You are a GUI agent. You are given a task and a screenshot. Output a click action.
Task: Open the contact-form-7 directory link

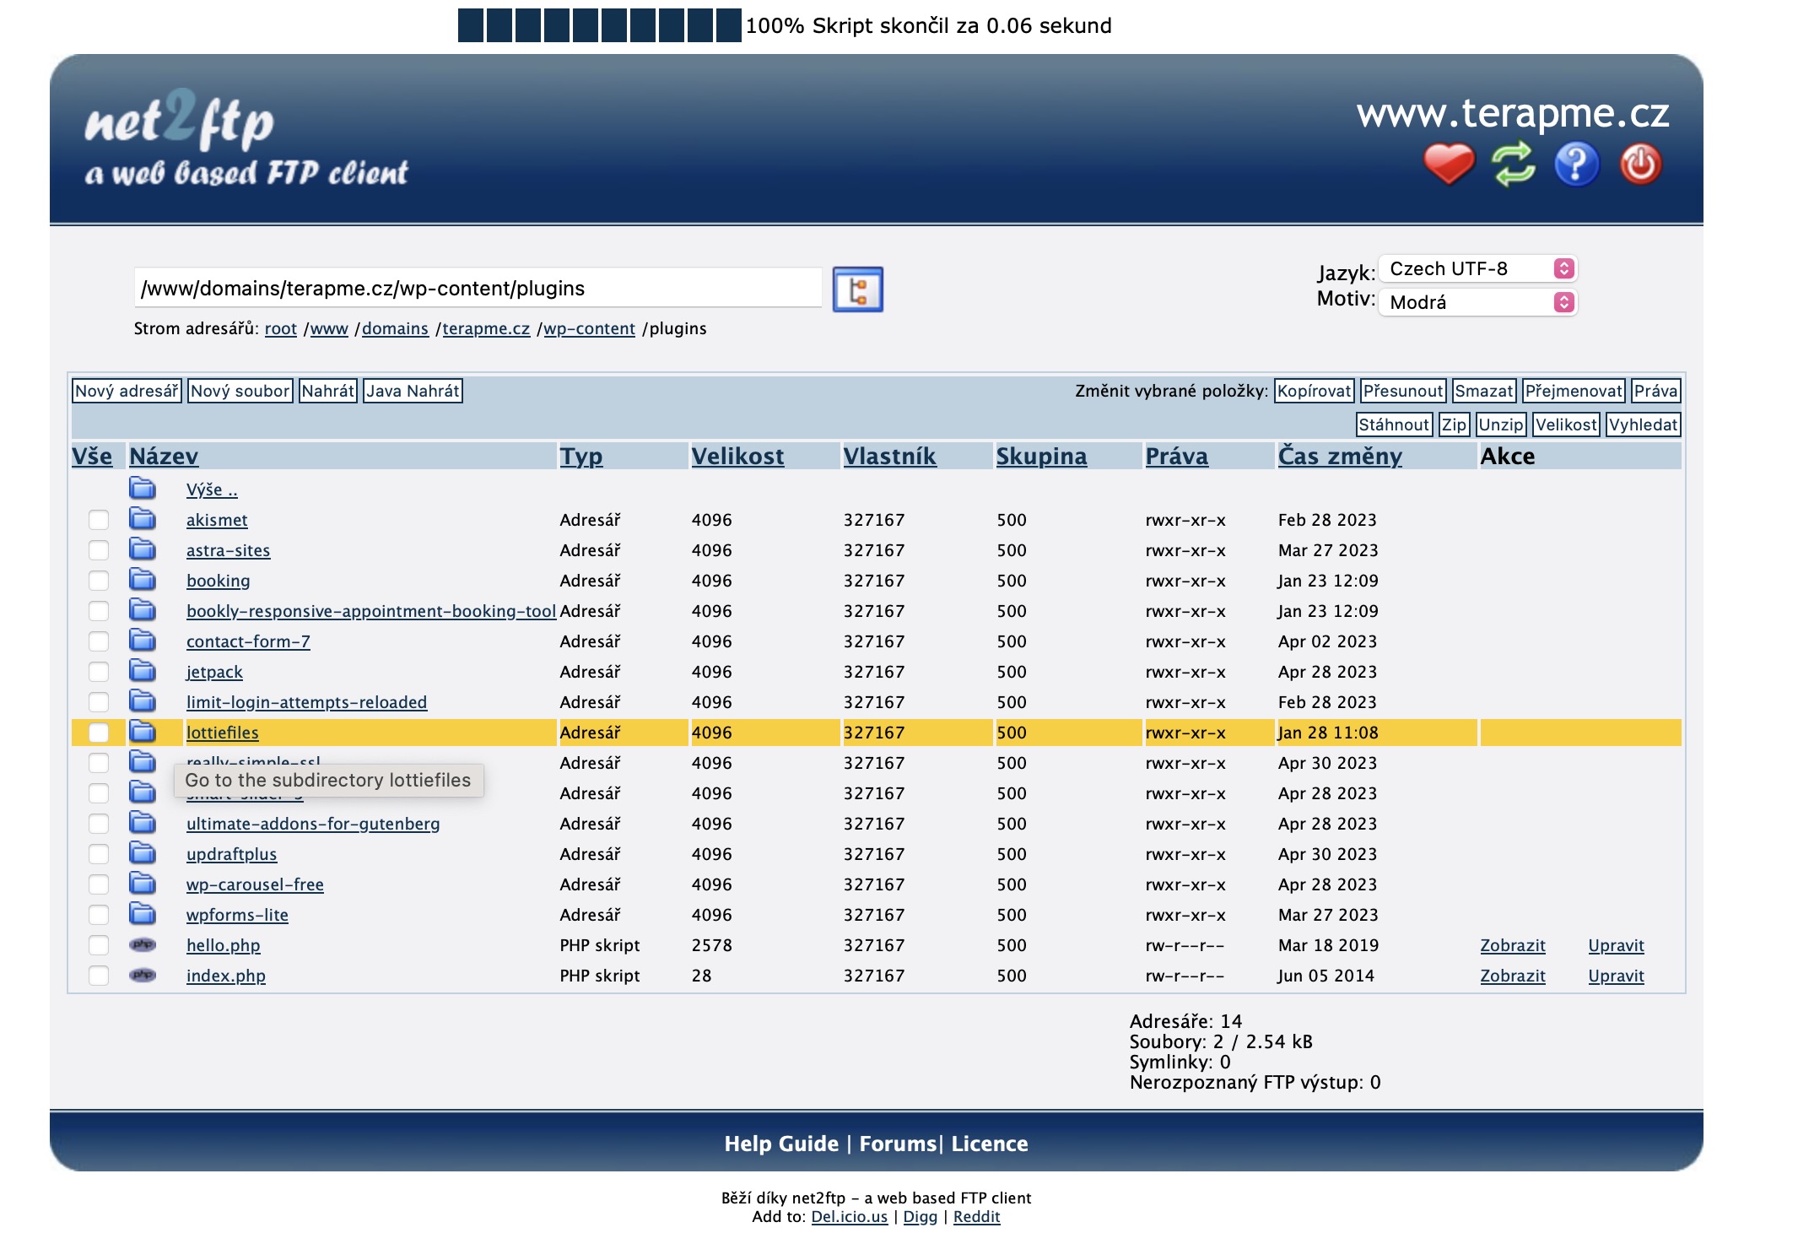(x=248, y=641)
